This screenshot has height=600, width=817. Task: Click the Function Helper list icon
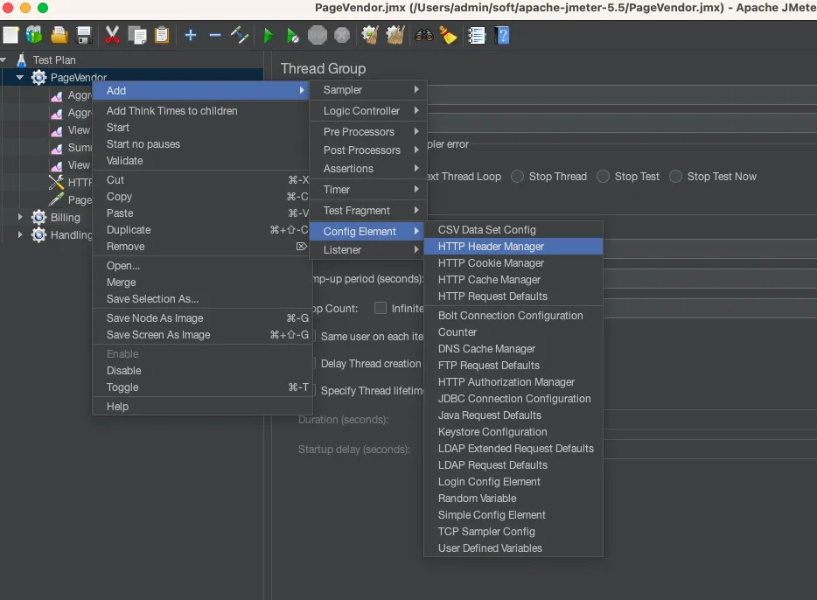[477, 35]
